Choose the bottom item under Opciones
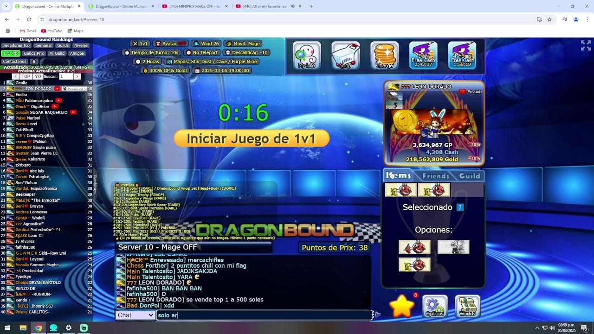 414,264
